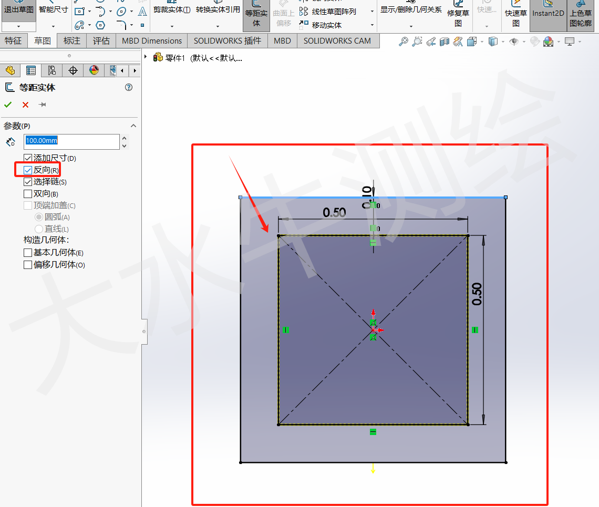Uncheck the 反向(R) checkbox

[x=28, y=170]
